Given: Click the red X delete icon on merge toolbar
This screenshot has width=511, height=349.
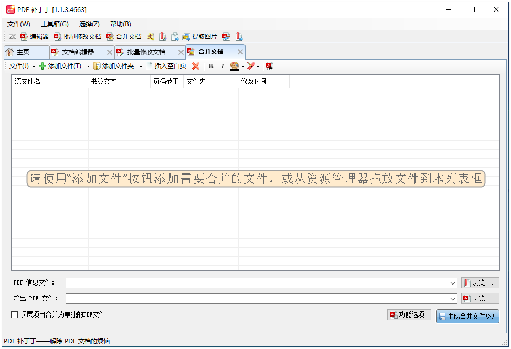Looking at the screenshot, I should 196,66.
